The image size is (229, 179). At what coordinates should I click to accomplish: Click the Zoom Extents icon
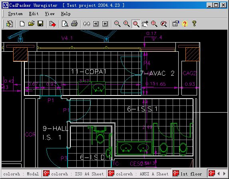pyautogui.click(x=154, y=24)
